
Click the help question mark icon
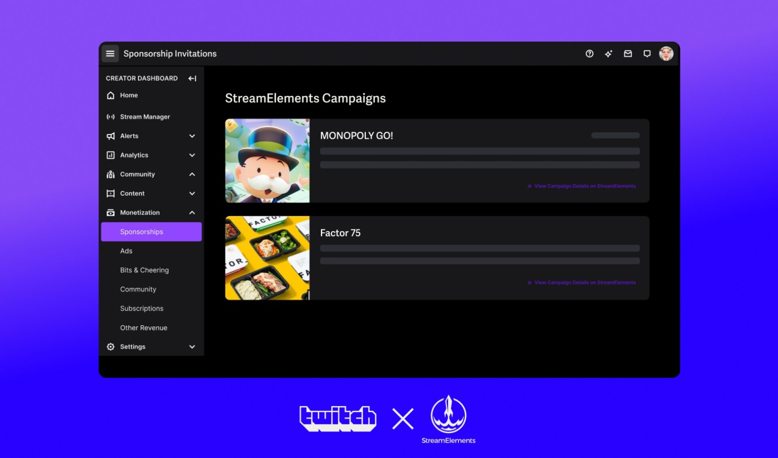590,53
